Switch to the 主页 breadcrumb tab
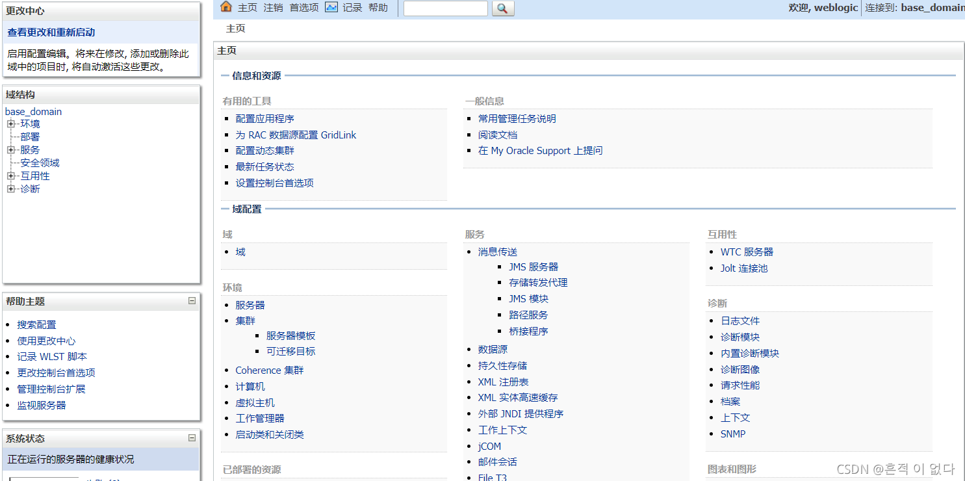The width and height of the screenshot is (965, 481). 235,29
